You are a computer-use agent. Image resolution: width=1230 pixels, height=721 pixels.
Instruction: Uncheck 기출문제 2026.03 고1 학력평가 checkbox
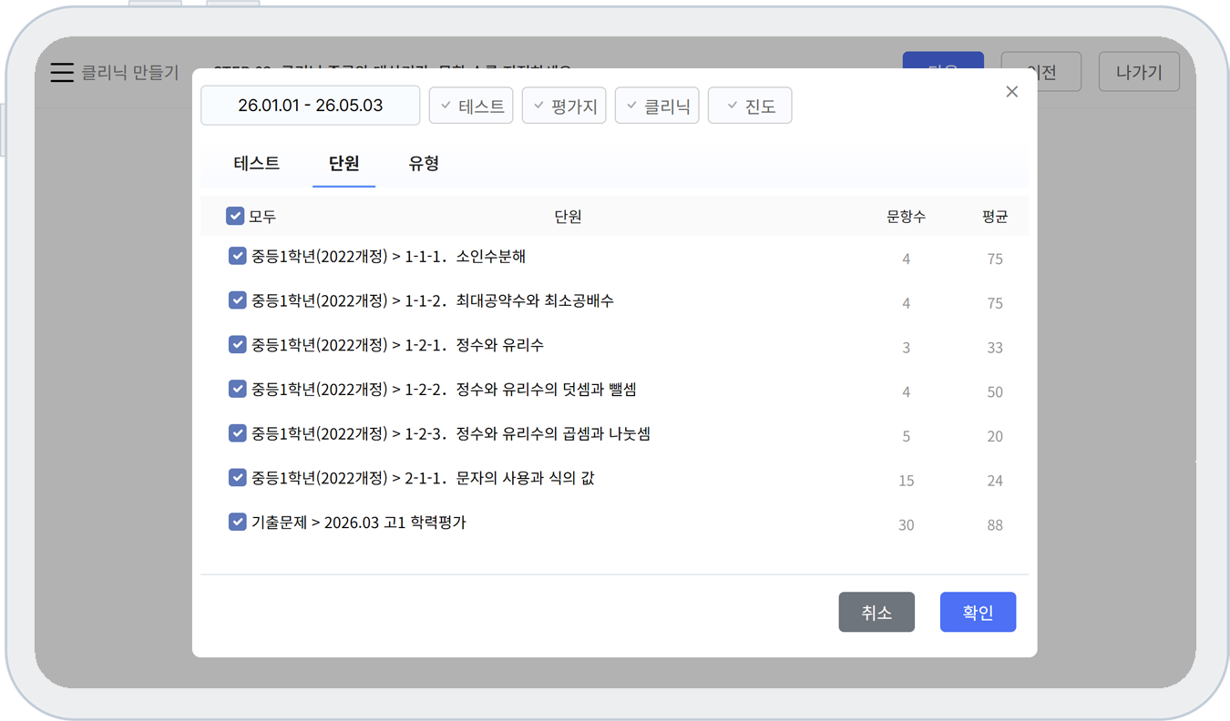pyautogui.click(x=238, y=523)
